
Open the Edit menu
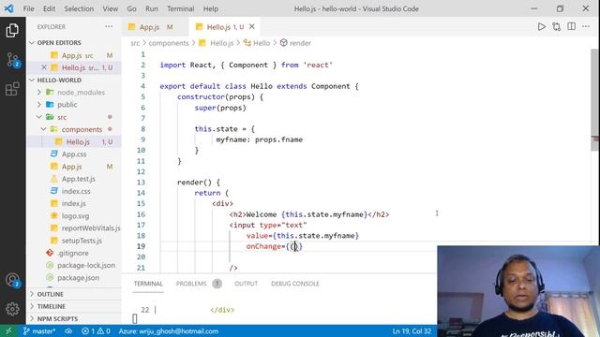pyautogui.click(x=49, y=8)
